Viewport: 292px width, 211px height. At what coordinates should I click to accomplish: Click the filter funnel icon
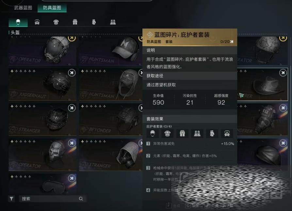pyautogui.click(x=11, y=199)
